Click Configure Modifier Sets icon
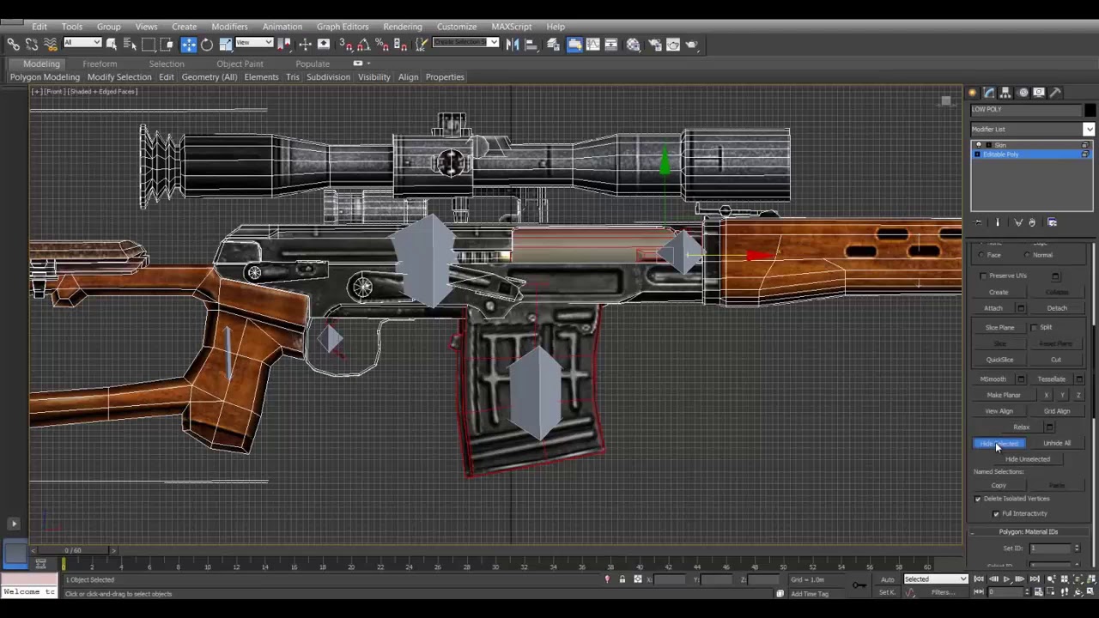1099x618 pixels. (1052, 222)
